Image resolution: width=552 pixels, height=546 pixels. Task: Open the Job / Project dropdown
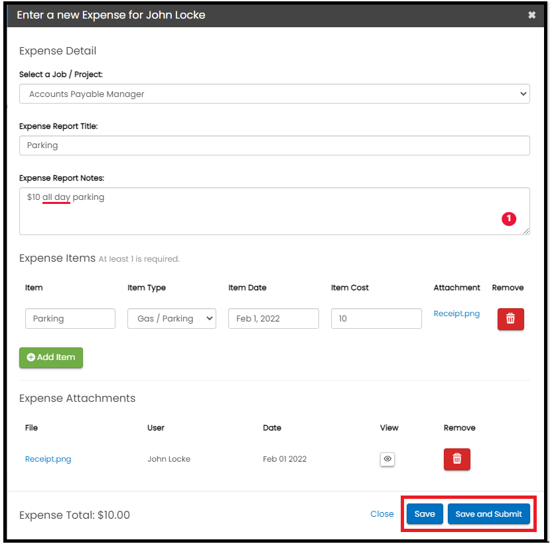275,94
